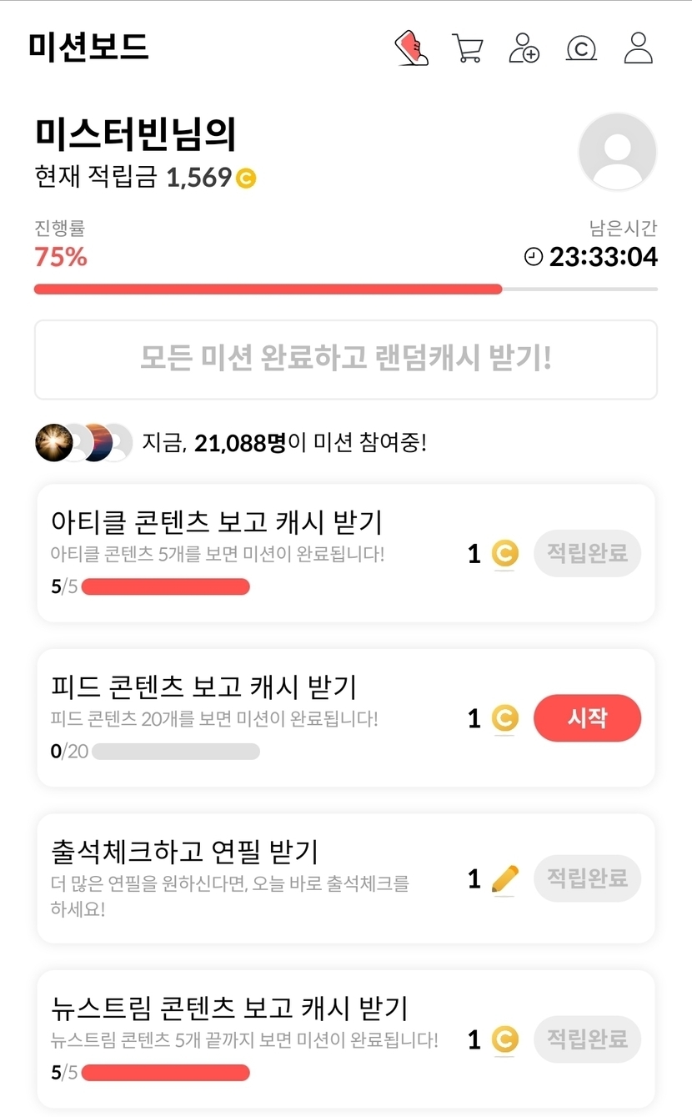This screenshot has height=1117, width=692.
Task: Click the 75% overall progress bar
Action: [x=346, y=289]
